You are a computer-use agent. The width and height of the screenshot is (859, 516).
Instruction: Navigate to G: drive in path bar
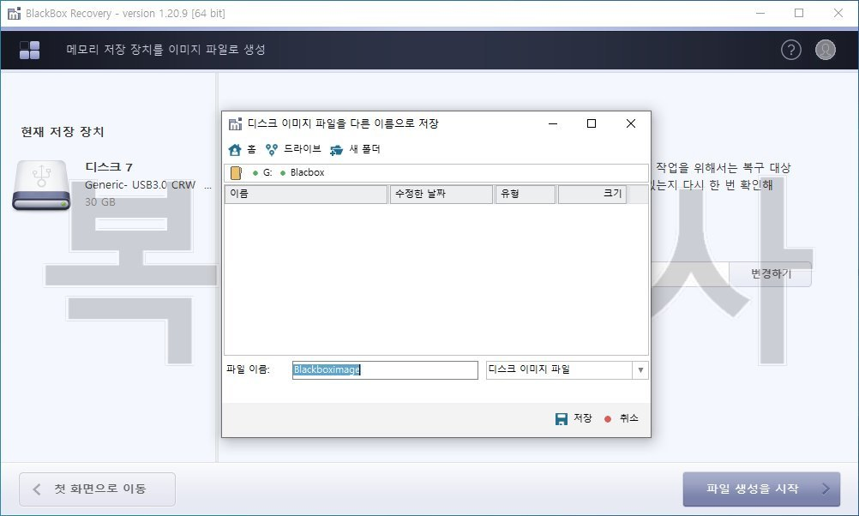[267, 172]
